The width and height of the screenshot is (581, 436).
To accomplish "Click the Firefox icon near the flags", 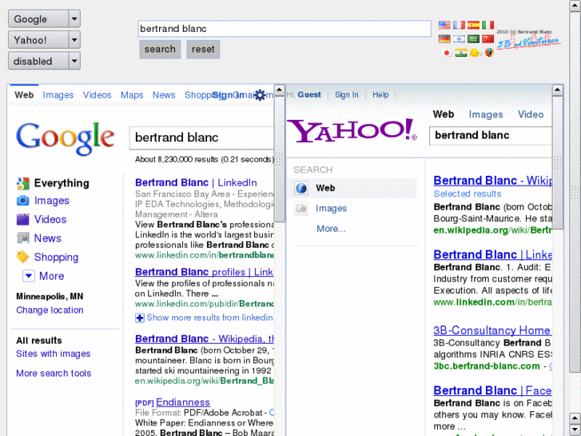I will coord(489,52).
